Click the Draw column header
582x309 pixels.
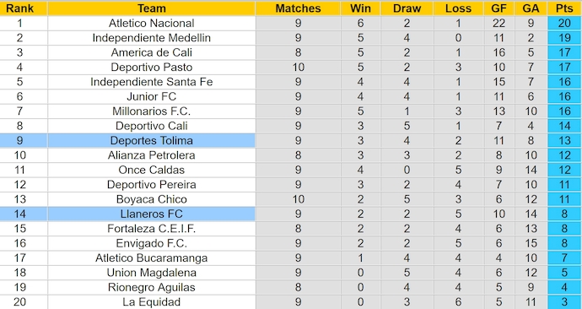[x=407, y=8]
